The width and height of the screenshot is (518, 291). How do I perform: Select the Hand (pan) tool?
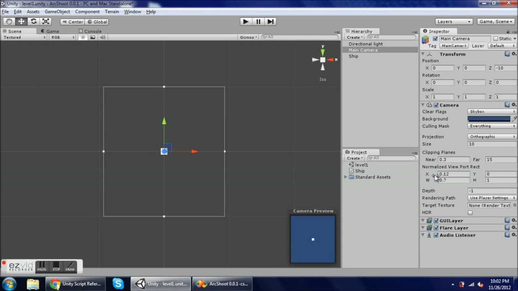click(9, 22)
